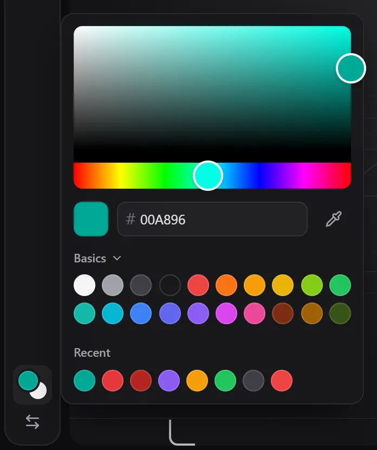Image resolution: width=377 pixels, height=450 pixels.
Task: Choose the pink swatch in Basics
Action: (x=255, y=313)
